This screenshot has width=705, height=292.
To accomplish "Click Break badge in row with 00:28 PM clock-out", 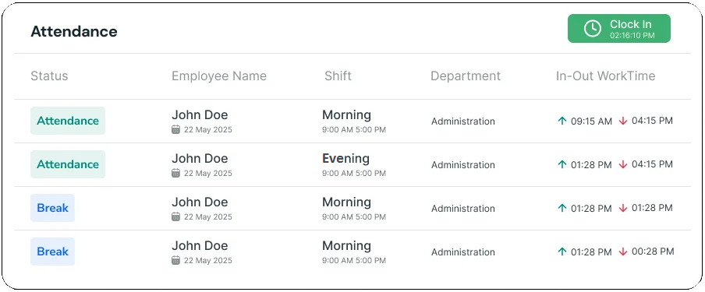I will 52,252.
